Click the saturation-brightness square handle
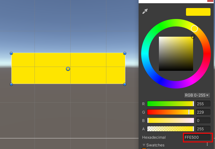This screenshot has width=215, height=149. pos(193,37)
